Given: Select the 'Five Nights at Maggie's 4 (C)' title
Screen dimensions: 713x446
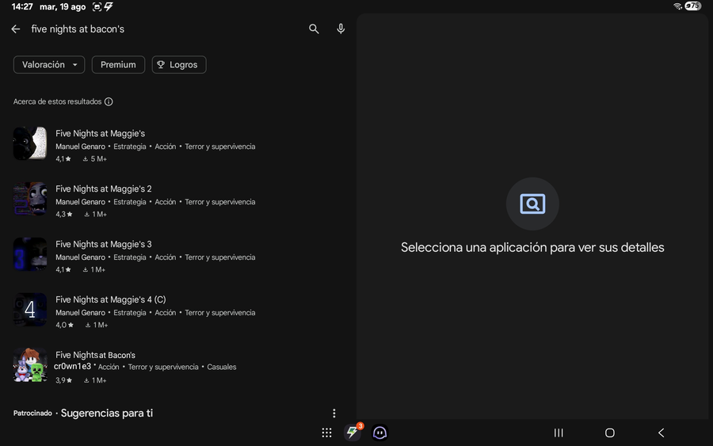Looking at the screenshot, I should point(110,299).
